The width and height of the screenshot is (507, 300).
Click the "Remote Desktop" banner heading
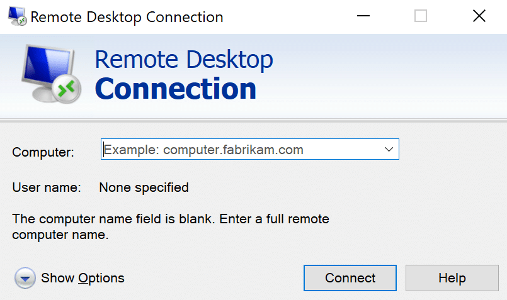point(184,60)
